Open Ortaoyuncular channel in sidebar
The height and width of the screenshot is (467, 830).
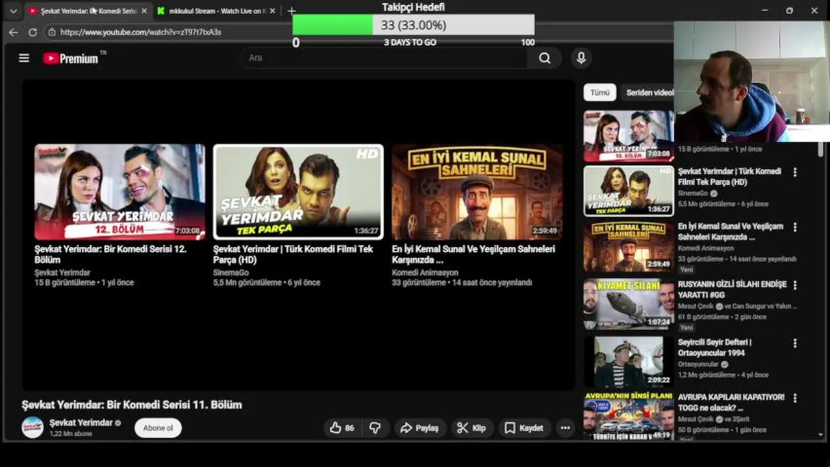(x=698, y=365)
